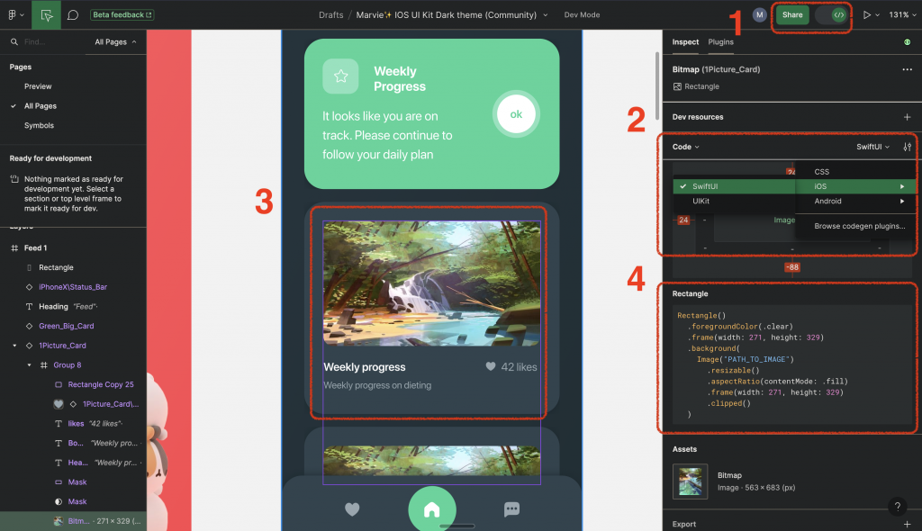This screenshot has width=922, height=531.
Task: Add a Dev resource with plus icon
Action: pyautogui.click(x=908, y=117)
